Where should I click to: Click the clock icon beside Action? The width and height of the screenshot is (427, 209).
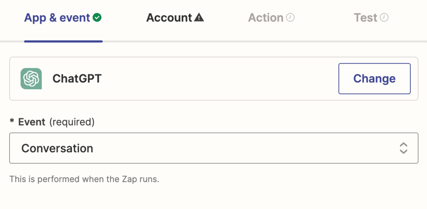(x=291, y=17)
